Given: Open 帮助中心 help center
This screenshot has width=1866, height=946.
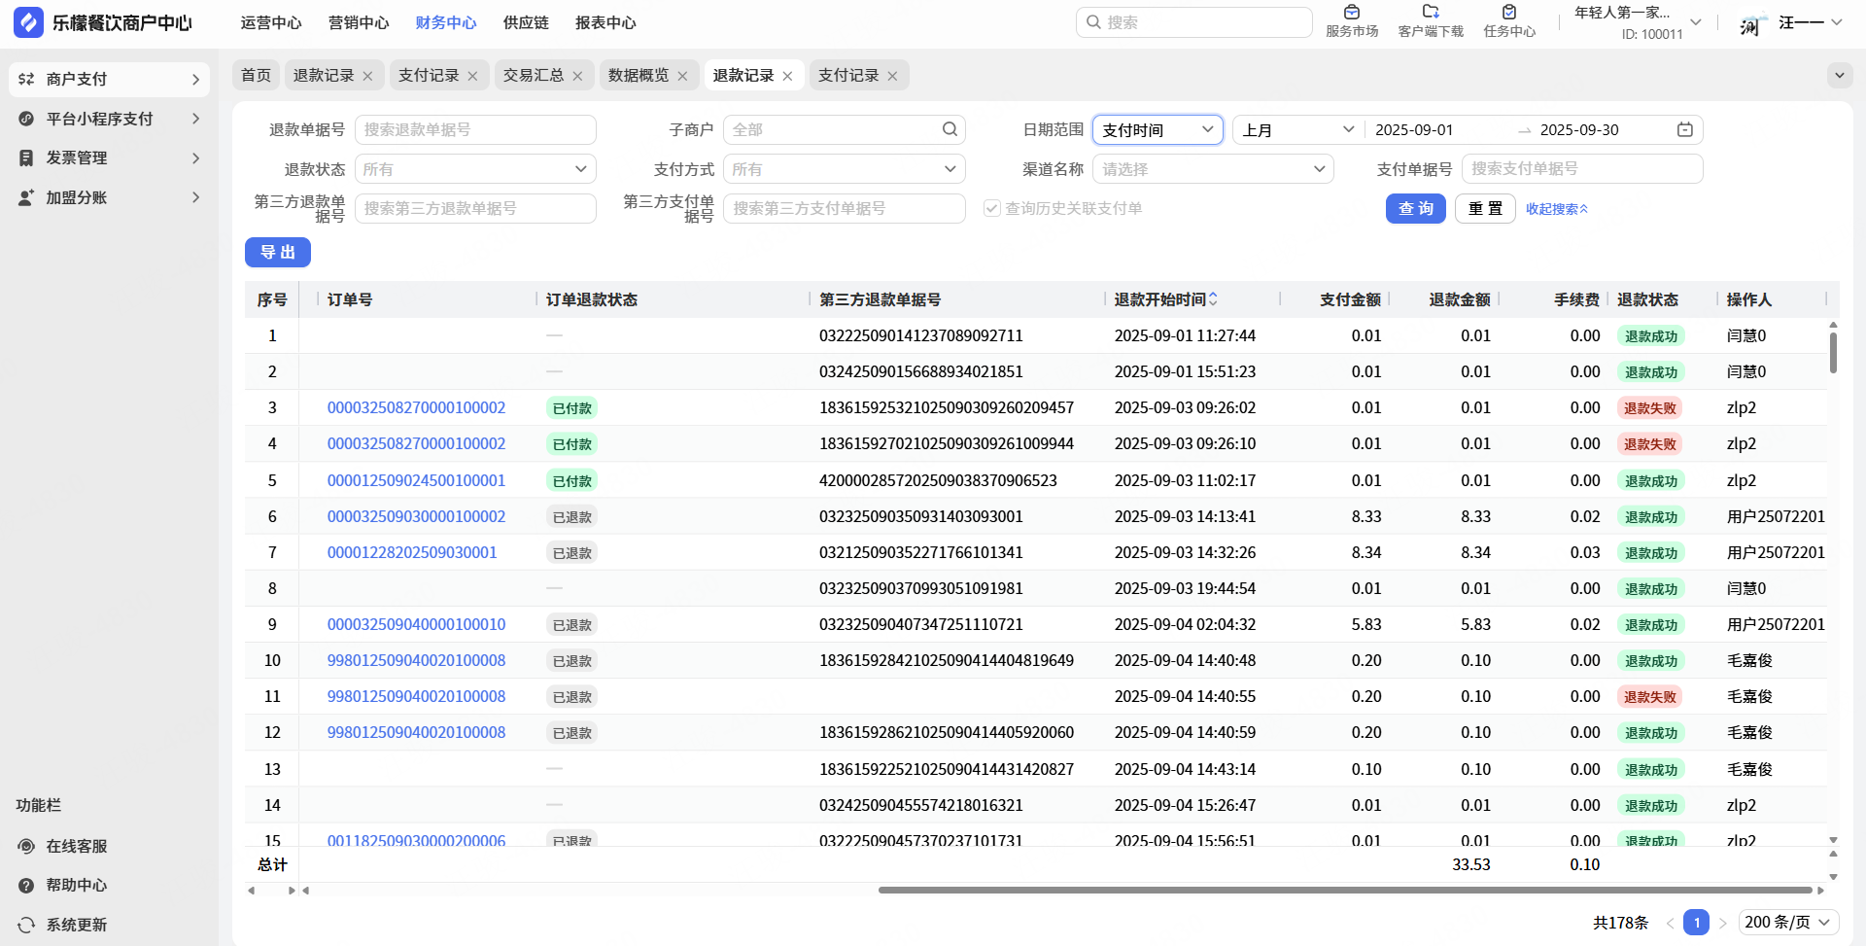Looking at the screenshot, I should click(x=76, y=885).
